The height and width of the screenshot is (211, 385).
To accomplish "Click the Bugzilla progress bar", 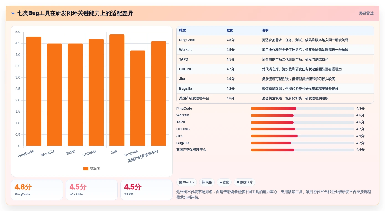I will 302,143.
